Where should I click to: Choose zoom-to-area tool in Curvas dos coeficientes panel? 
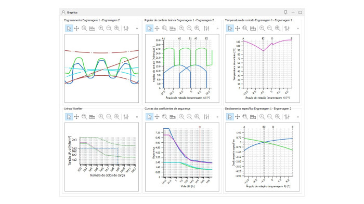coord(165,117)
